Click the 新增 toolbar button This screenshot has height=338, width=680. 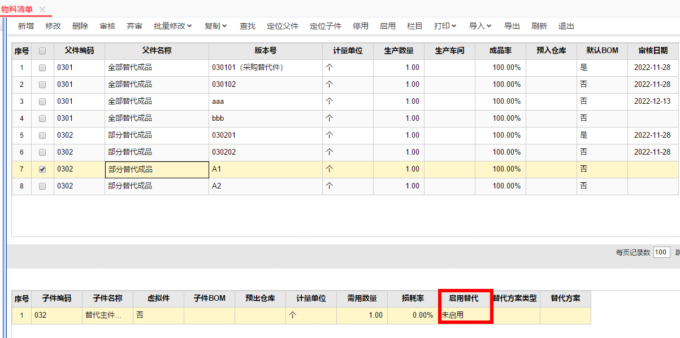(26, 26)
